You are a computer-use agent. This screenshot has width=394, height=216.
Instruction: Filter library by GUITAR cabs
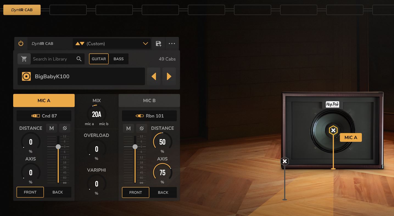(x=99, y=59)
